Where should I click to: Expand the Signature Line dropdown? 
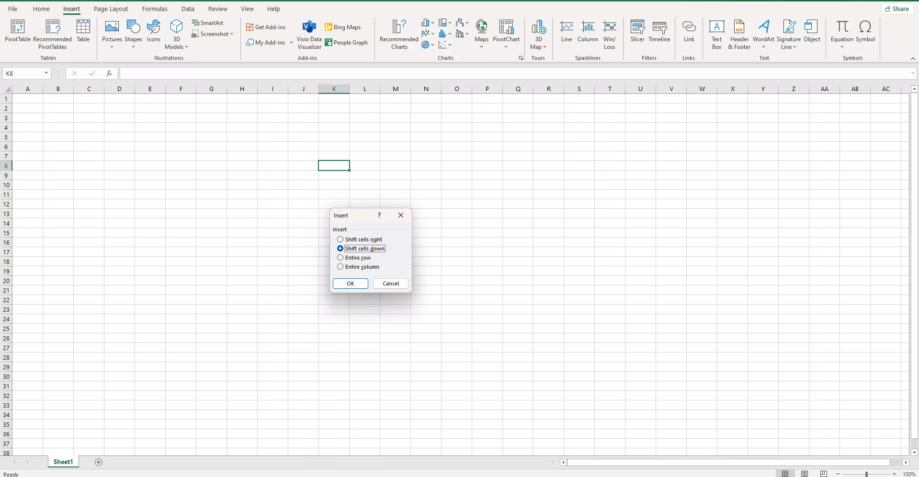(x=794, y=47)
